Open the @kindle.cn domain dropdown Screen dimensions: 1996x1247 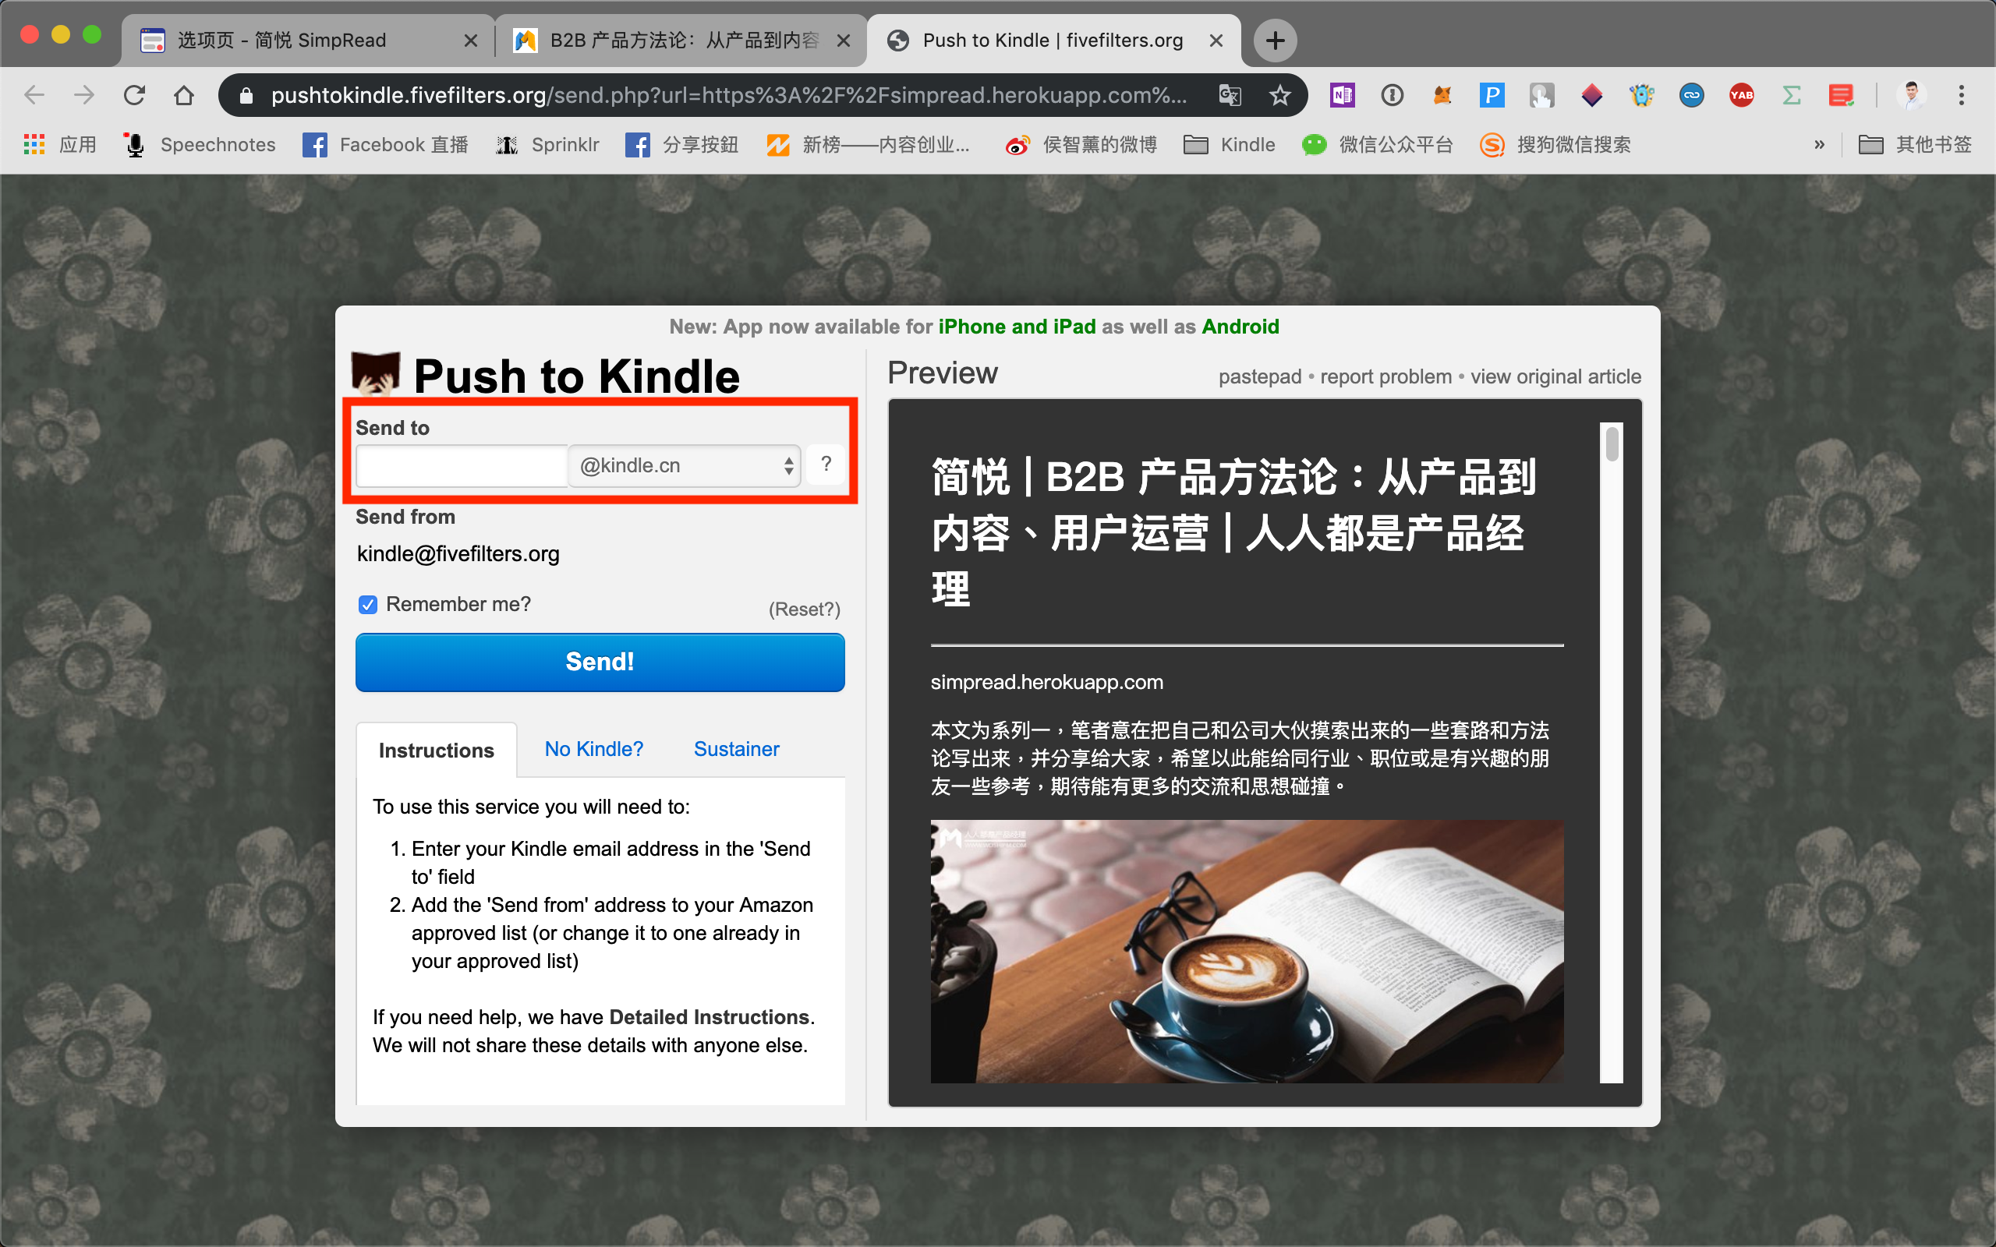(x=685, y=466)
